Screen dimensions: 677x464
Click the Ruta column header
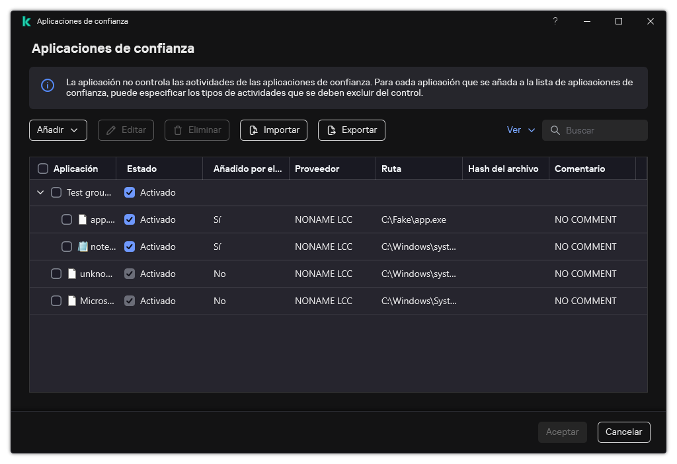pos(391,168)
